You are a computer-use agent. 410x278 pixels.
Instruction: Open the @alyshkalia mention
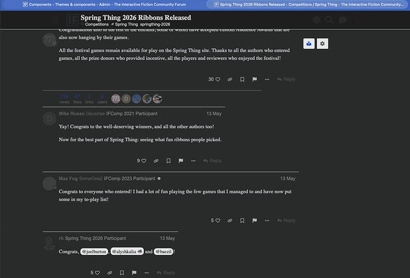coord(127,252)
